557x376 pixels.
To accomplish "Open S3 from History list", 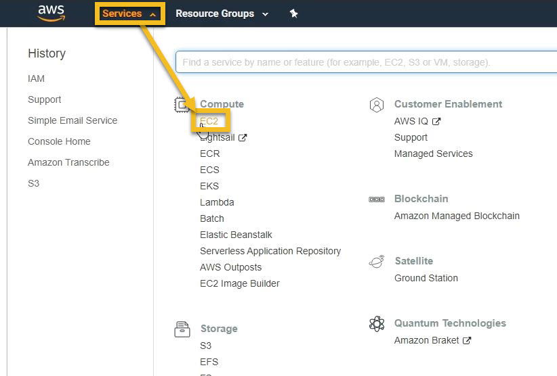I will click(33, 183).
